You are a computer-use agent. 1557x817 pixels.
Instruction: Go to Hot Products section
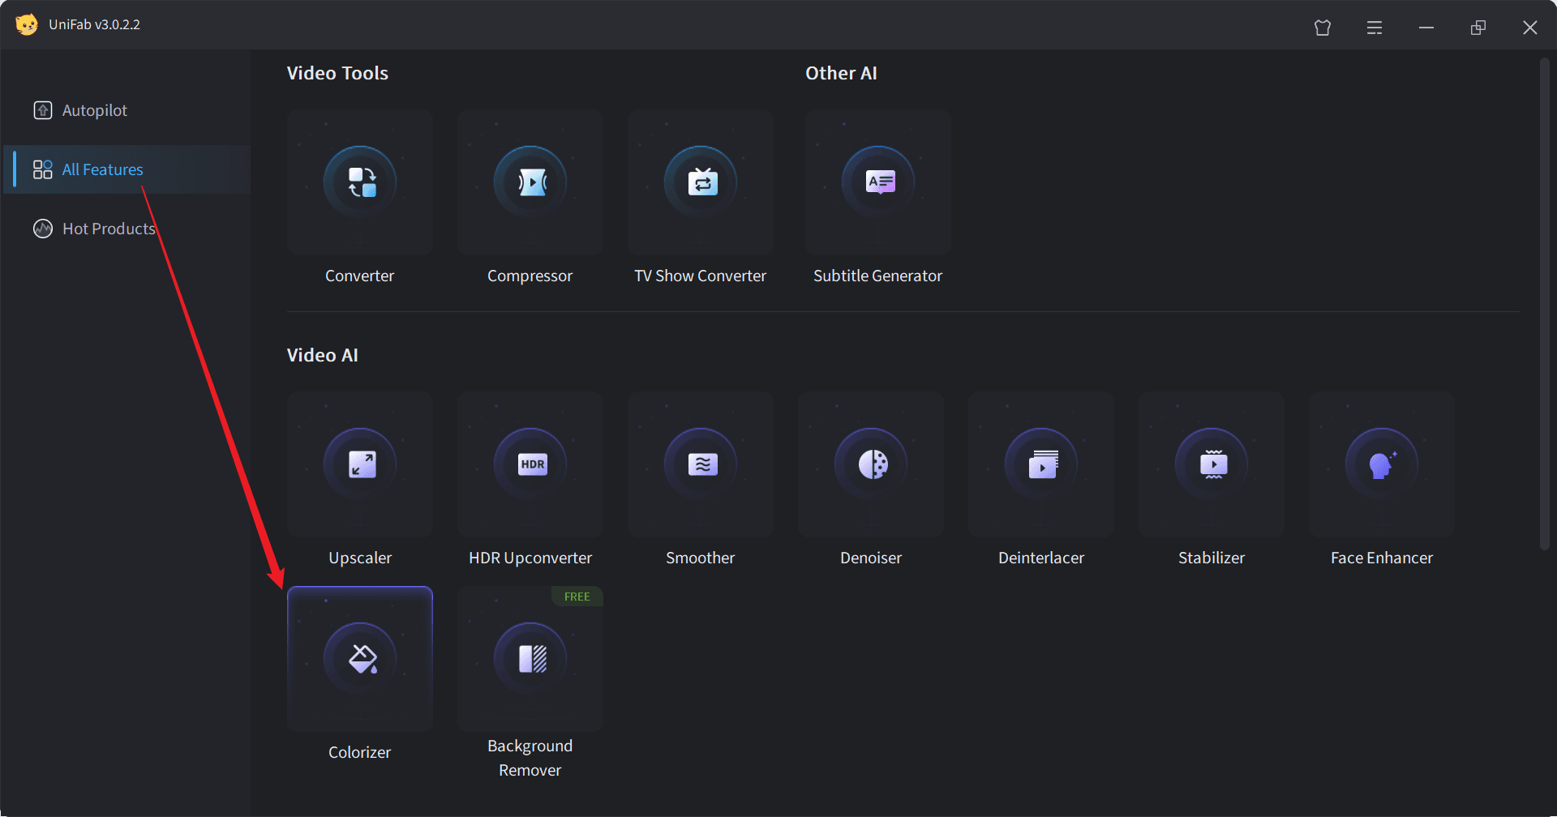coord(127,229)
